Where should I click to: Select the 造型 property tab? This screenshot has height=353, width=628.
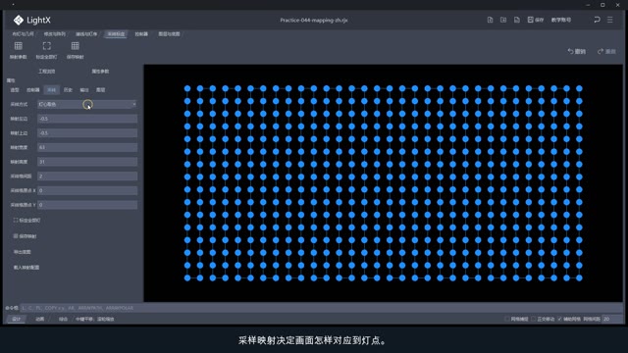[x=15, y=90]
